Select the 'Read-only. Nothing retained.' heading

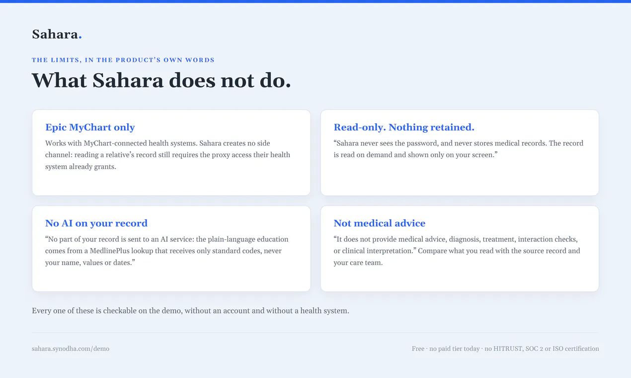pos(404,127)
